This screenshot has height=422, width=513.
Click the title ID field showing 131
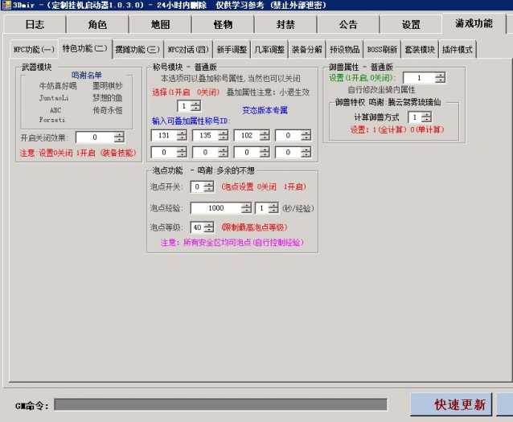pyautogui.click(x=163, y=135)
